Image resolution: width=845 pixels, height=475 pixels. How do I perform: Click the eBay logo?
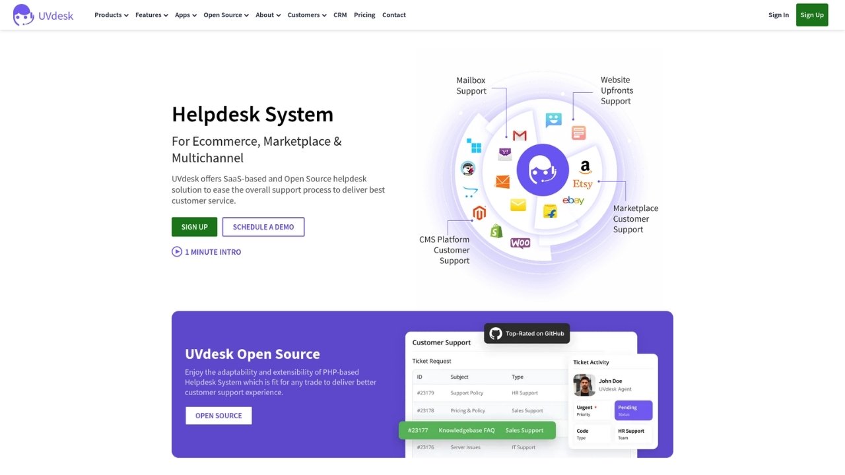pos(573,201)
